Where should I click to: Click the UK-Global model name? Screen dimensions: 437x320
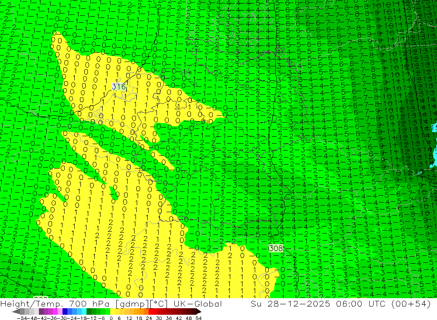(198, 303)
